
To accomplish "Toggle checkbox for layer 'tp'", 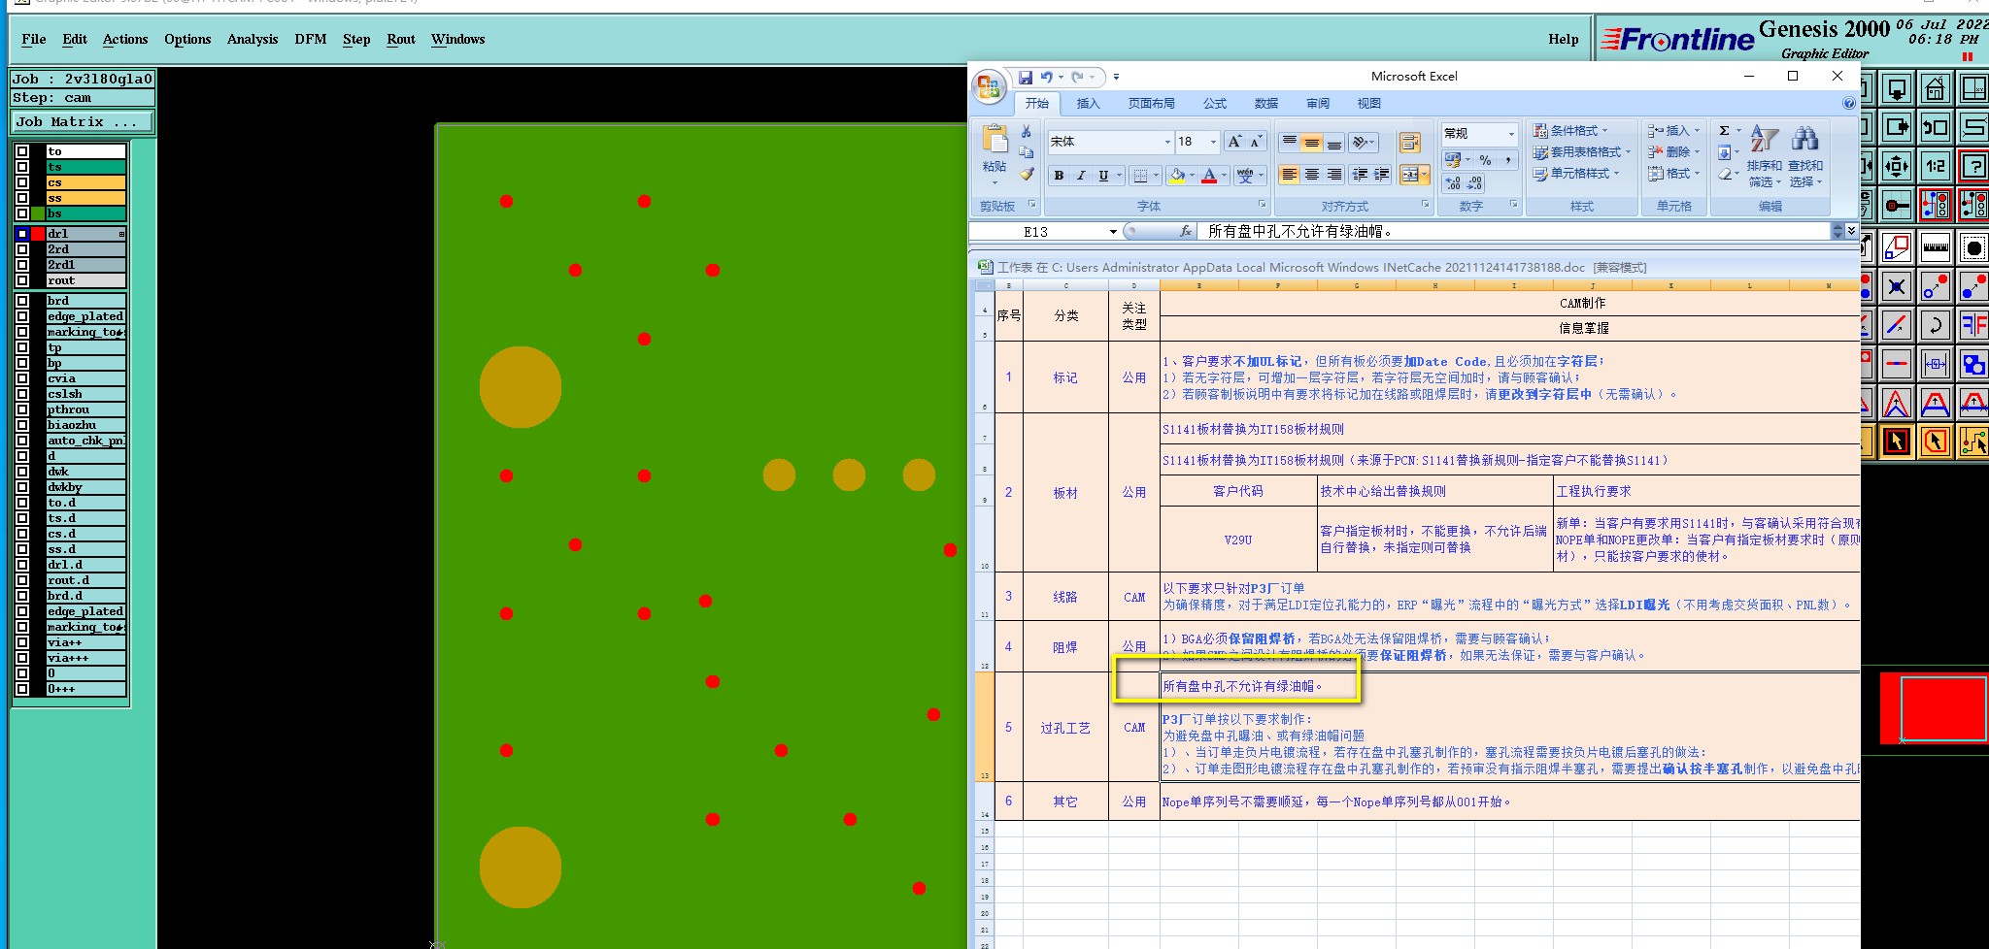I will (22, 347).
